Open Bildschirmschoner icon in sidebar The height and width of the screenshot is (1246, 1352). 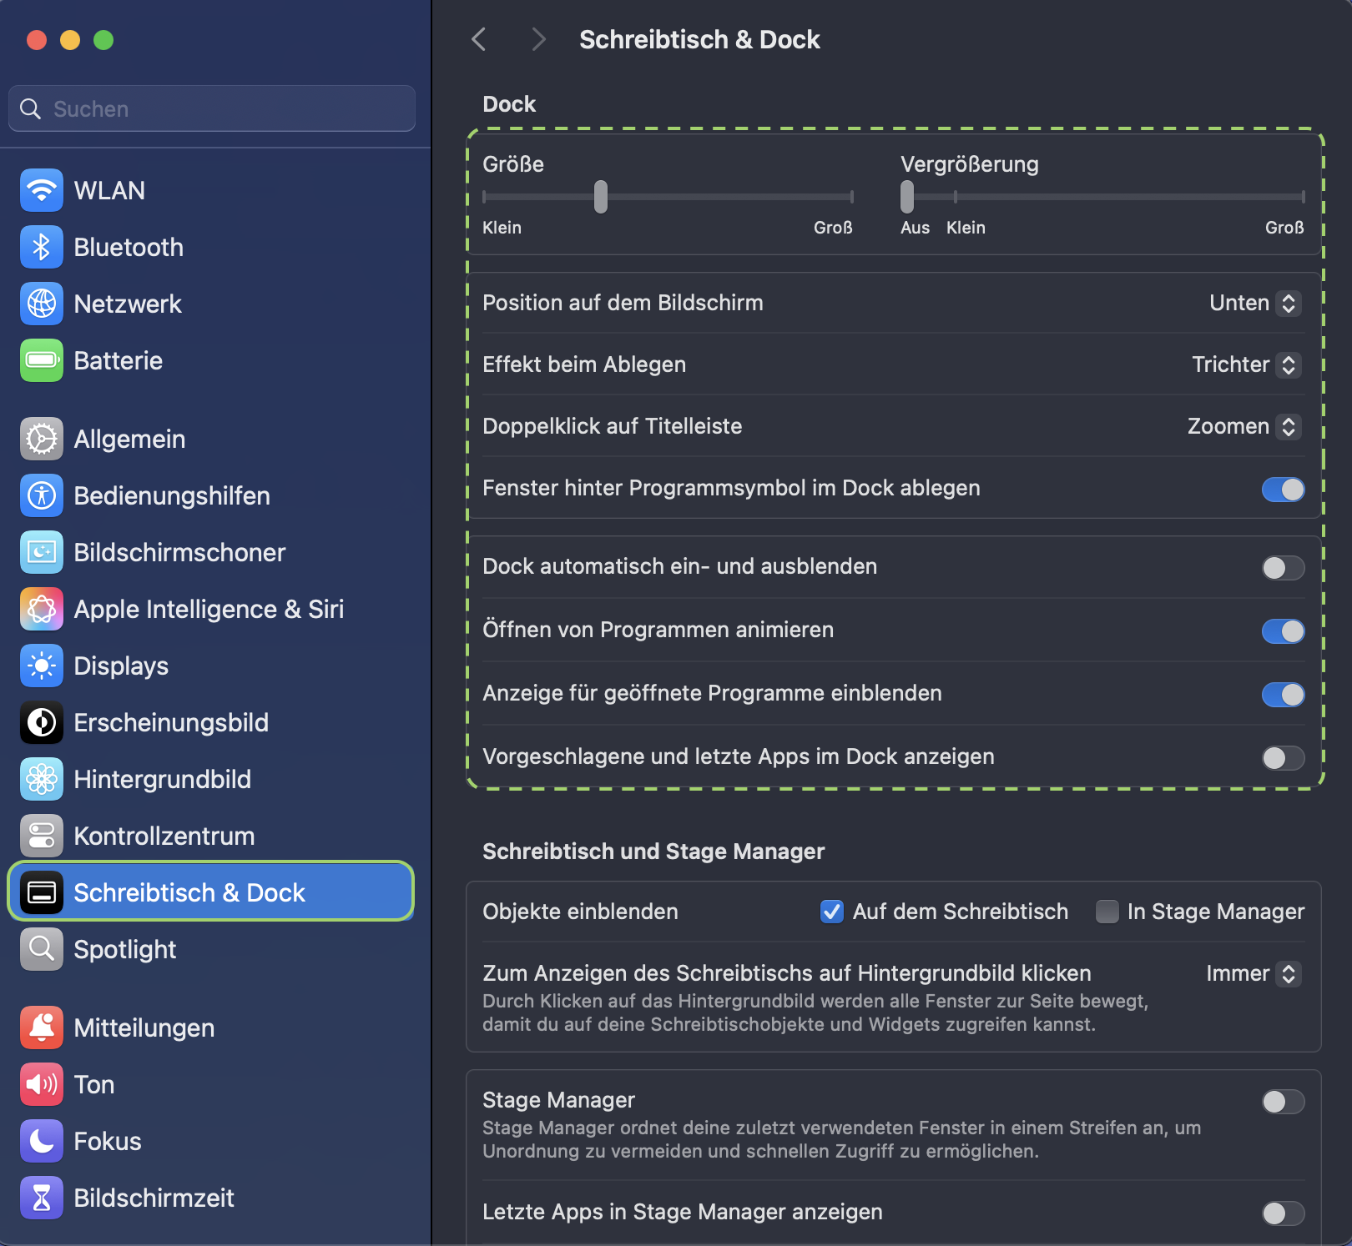click(42, 552)
